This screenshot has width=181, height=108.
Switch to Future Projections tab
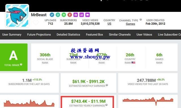coord(39,34)
